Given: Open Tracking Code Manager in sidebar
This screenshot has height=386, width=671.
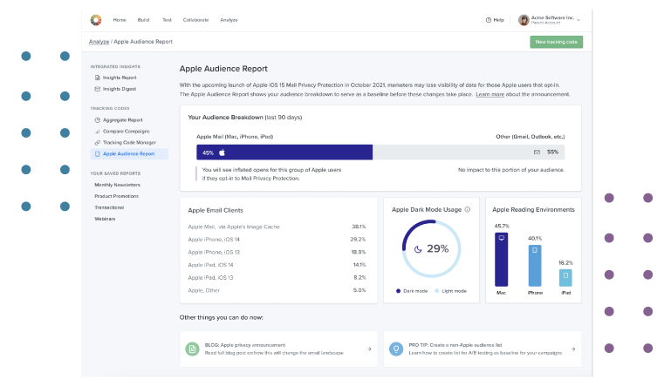Looking at the screenshot, I should [x=129, y=143].
